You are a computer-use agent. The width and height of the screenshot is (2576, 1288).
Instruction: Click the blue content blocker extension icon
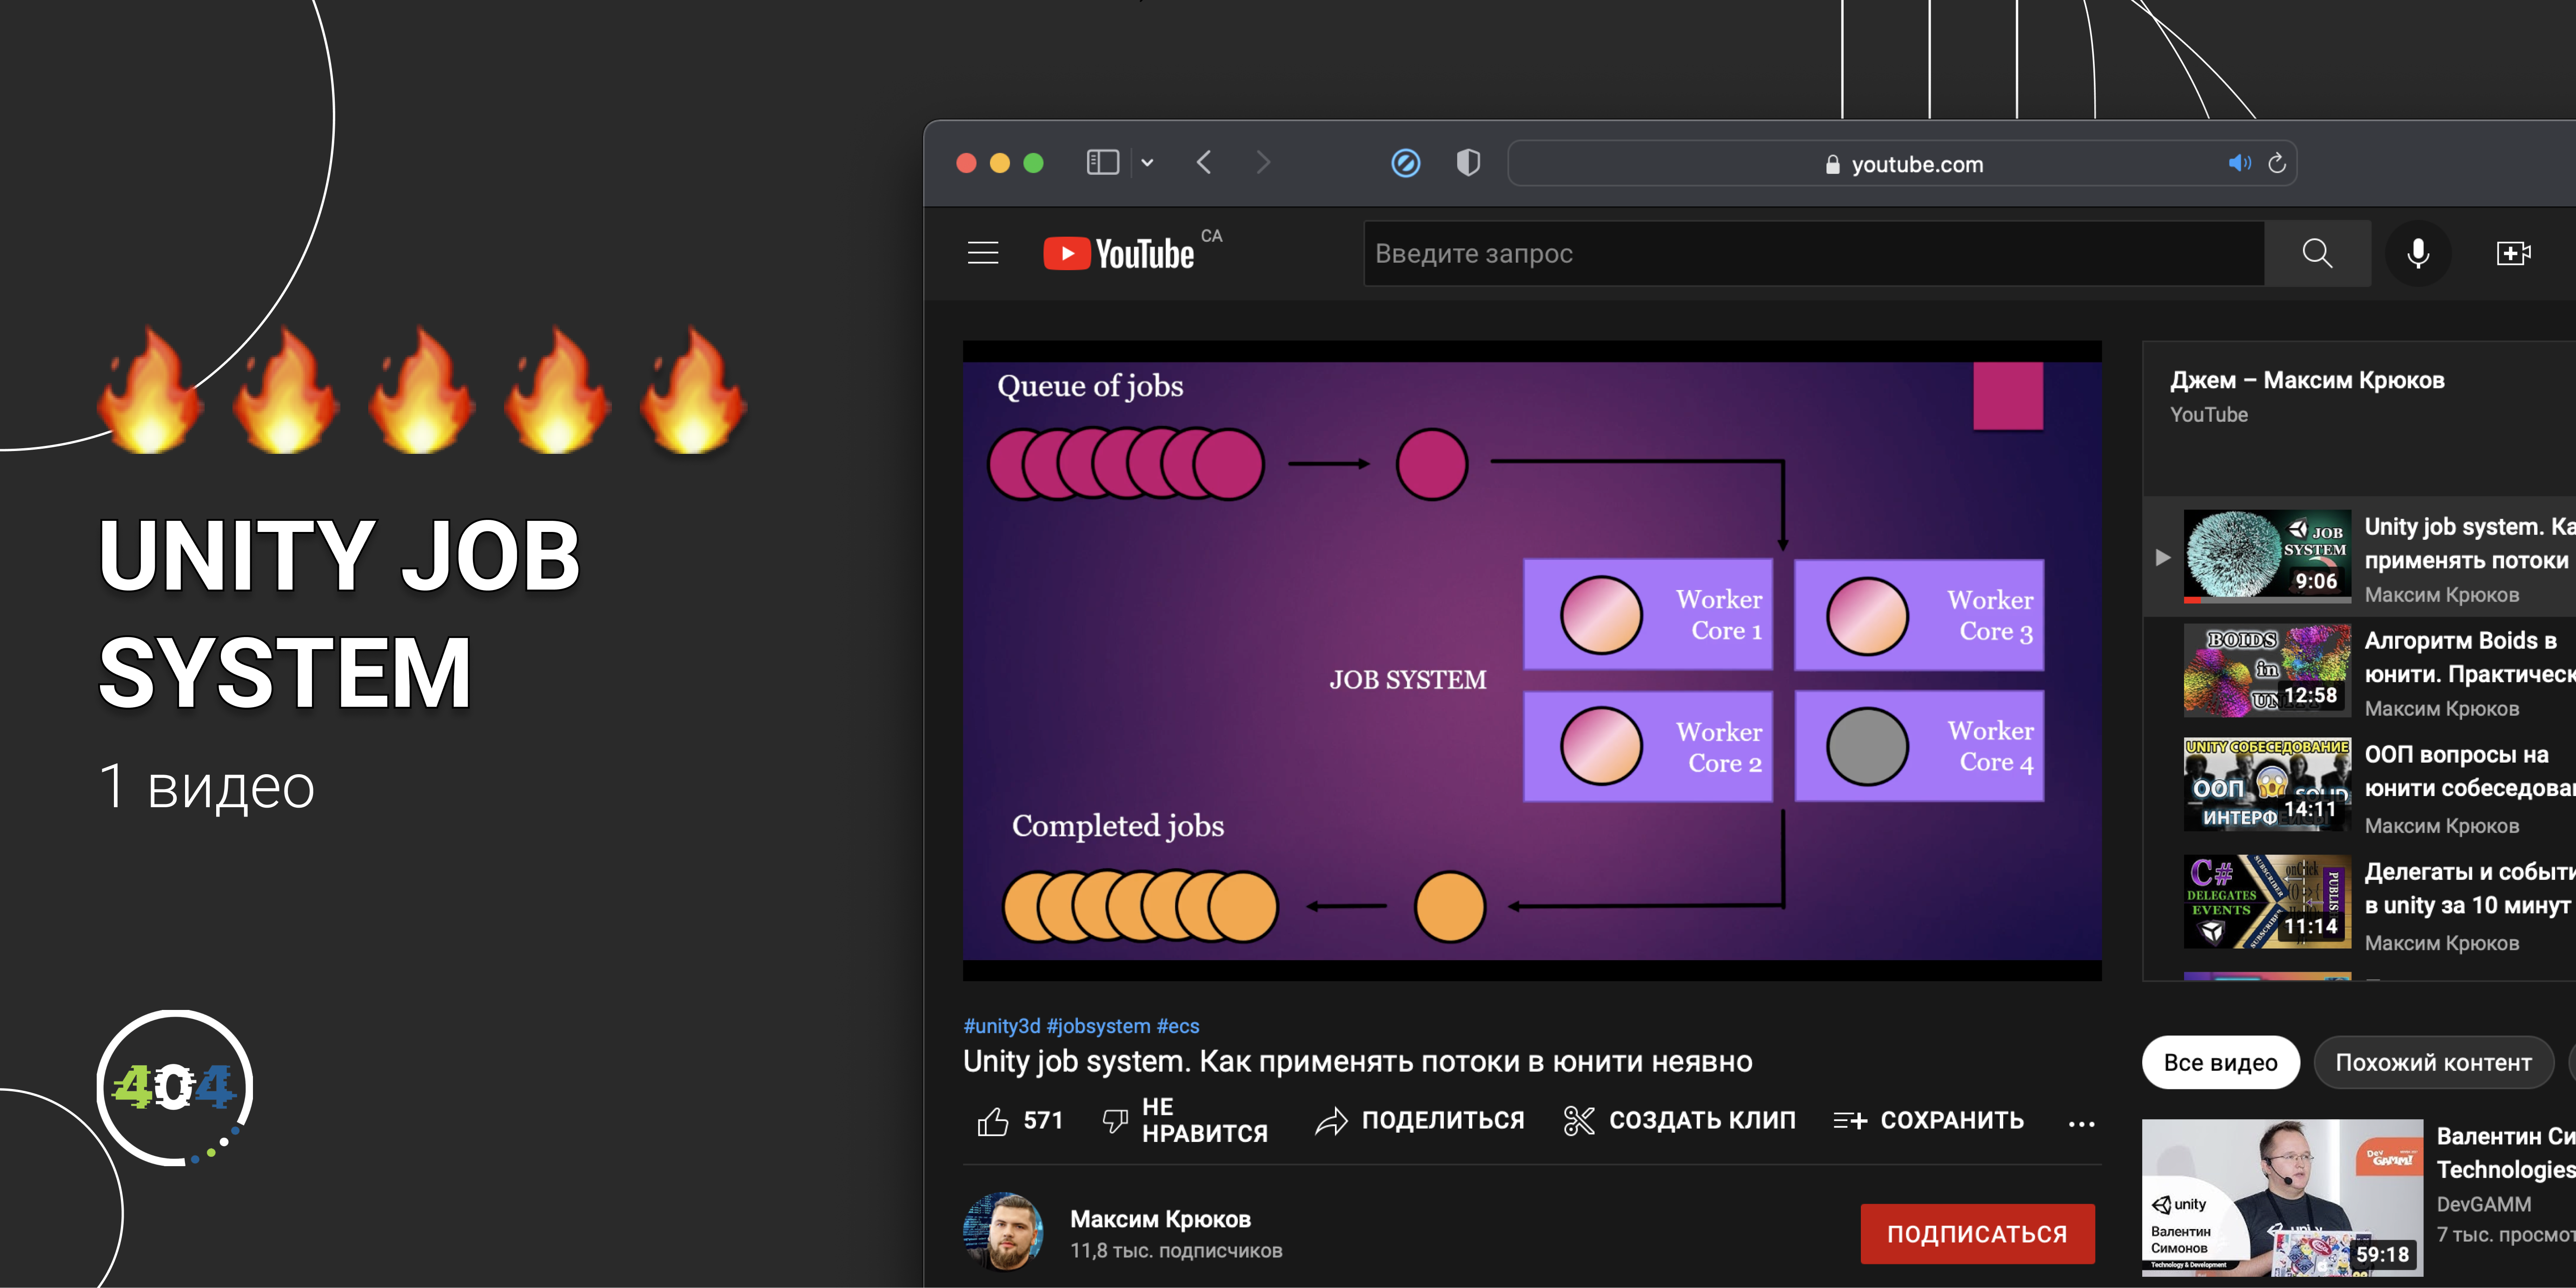(x=1405, y=163)
